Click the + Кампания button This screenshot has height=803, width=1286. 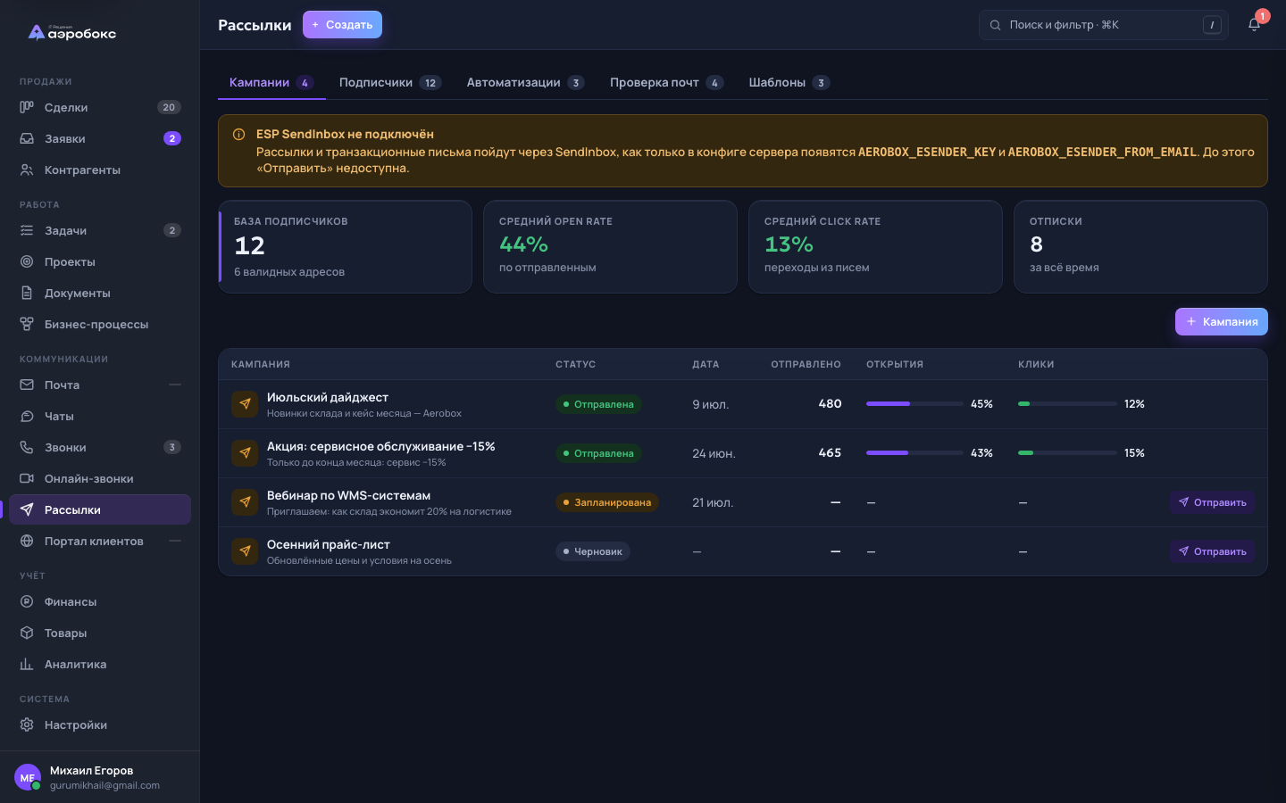pyautogui.click(x=1221, y=321)
